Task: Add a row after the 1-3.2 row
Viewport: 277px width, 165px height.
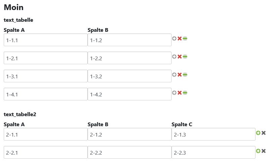Action: [x=174, y=75]
